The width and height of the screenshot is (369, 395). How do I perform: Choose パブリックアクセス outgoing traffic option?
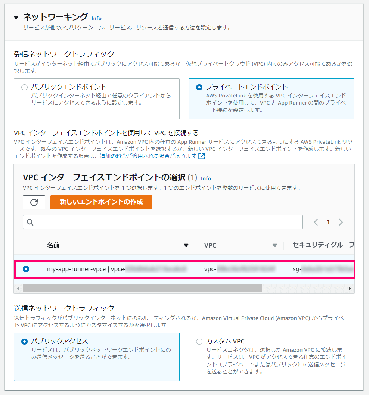pos(24,342)
